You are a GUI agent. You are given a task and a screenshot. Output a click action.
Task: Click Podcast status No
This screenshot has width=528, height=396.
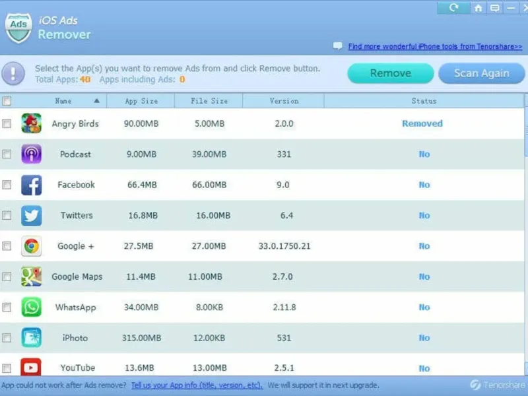(424, 154)
